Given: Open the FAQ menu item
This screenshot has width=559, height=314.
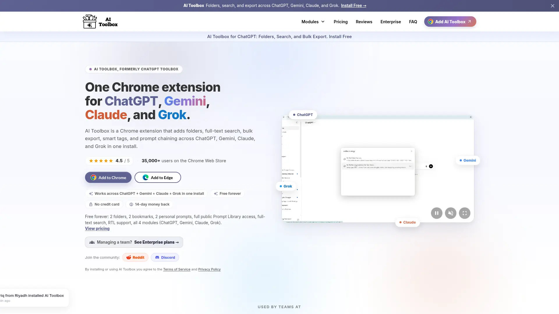Looking at the screenshot, I should (413, 22).
